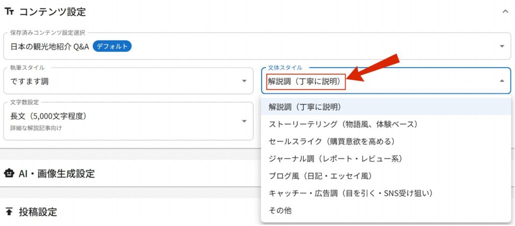Click the 長文(5,000文字程度) value field

(x=49, y=116)
